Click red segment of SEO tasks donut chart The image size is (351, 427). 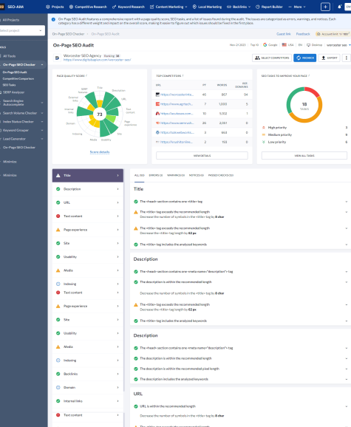(x=313, y=92)
